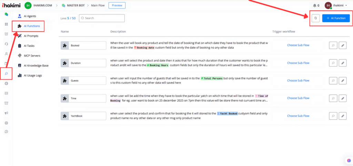
Task: Select MCP Servers in the side menu
Action: click(32, 55)
